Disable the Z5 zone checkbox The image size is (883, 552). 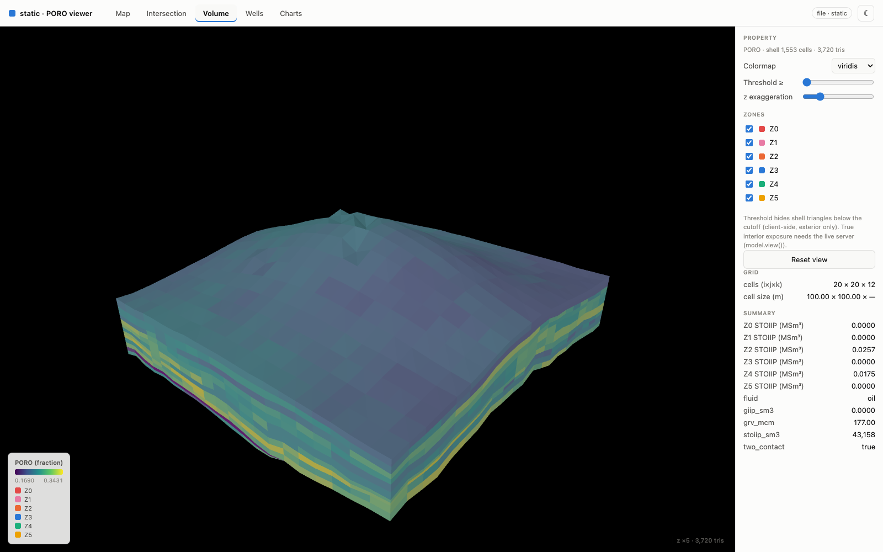[749, 198]
